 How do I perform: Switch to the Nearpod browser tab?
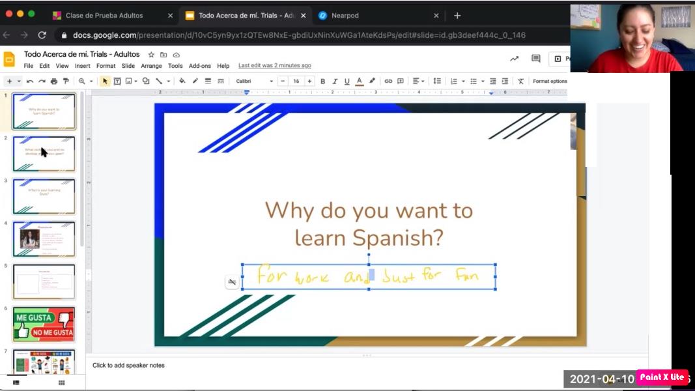pyautogui.click(x=345, y=16)
